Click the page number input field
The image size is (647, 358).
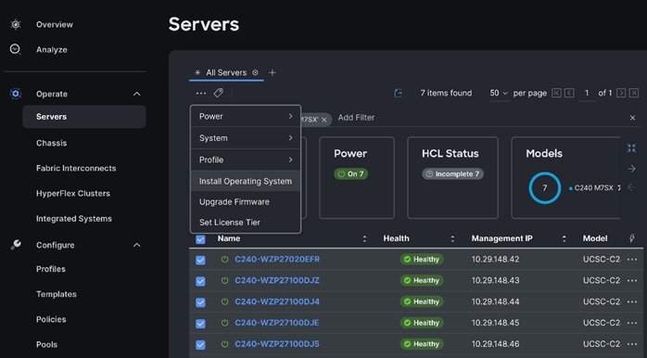tap(587, 94)
